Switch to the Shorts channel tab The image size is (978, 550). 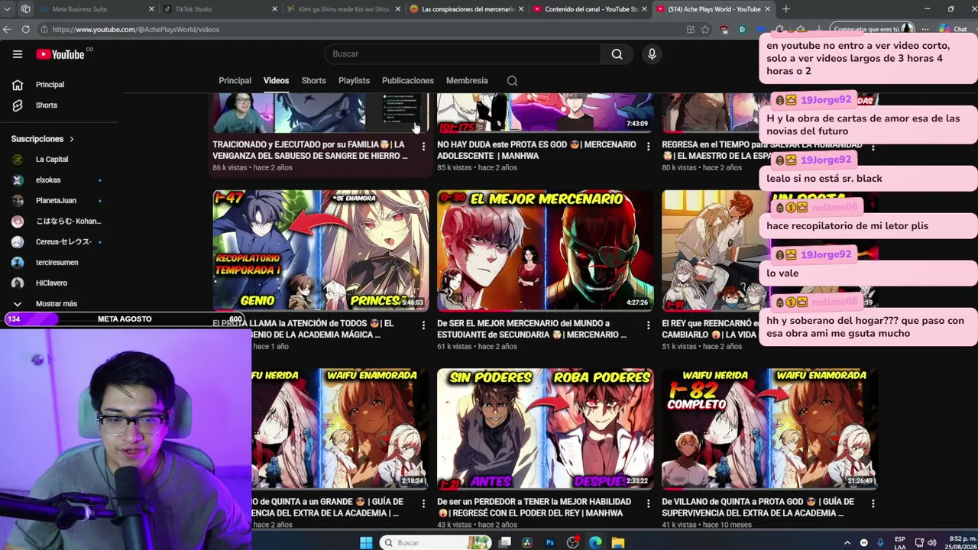point(313,81)
